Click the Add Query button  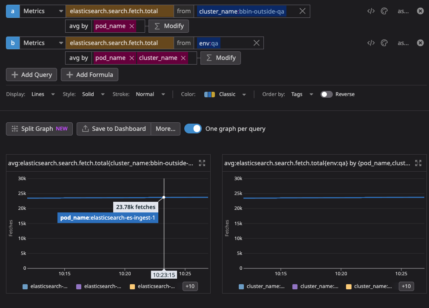point(32,75)
